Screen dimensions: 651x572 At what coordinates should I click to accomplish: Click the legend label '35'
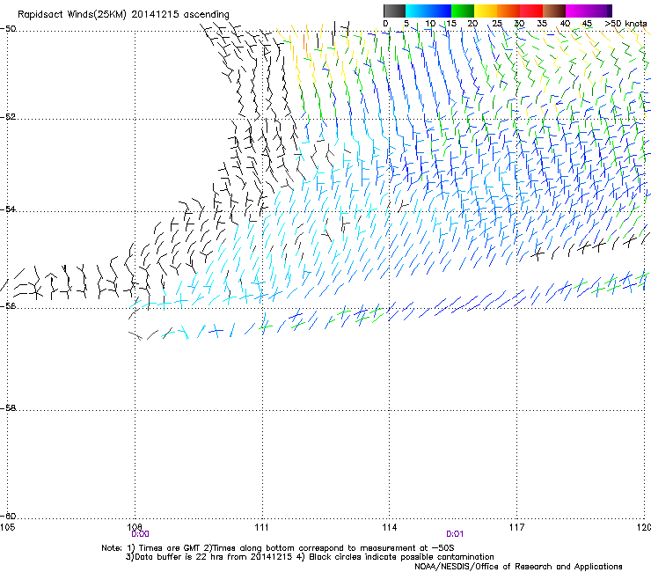tap(542, 23)
